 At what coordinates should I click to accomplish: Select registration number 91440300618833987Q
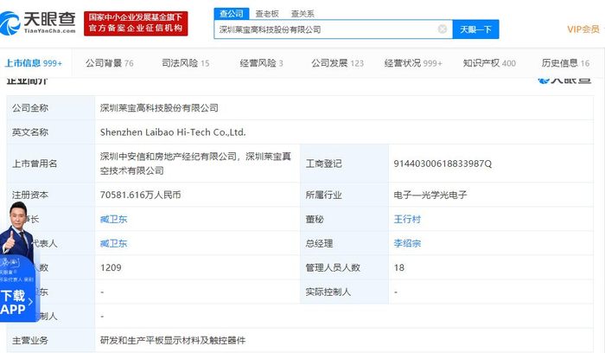[x=443, y=164]
